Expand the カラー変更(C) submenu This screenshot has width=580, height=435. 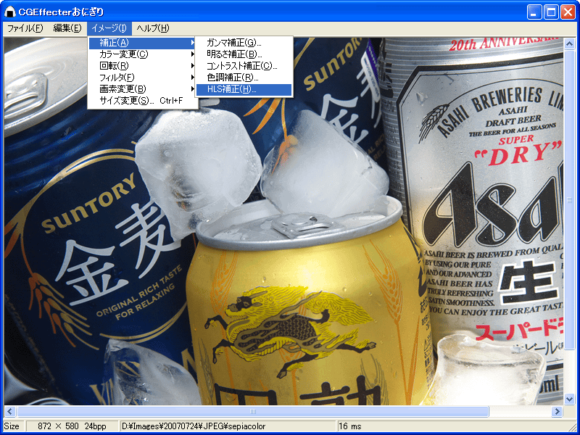(x=143, y=54)
